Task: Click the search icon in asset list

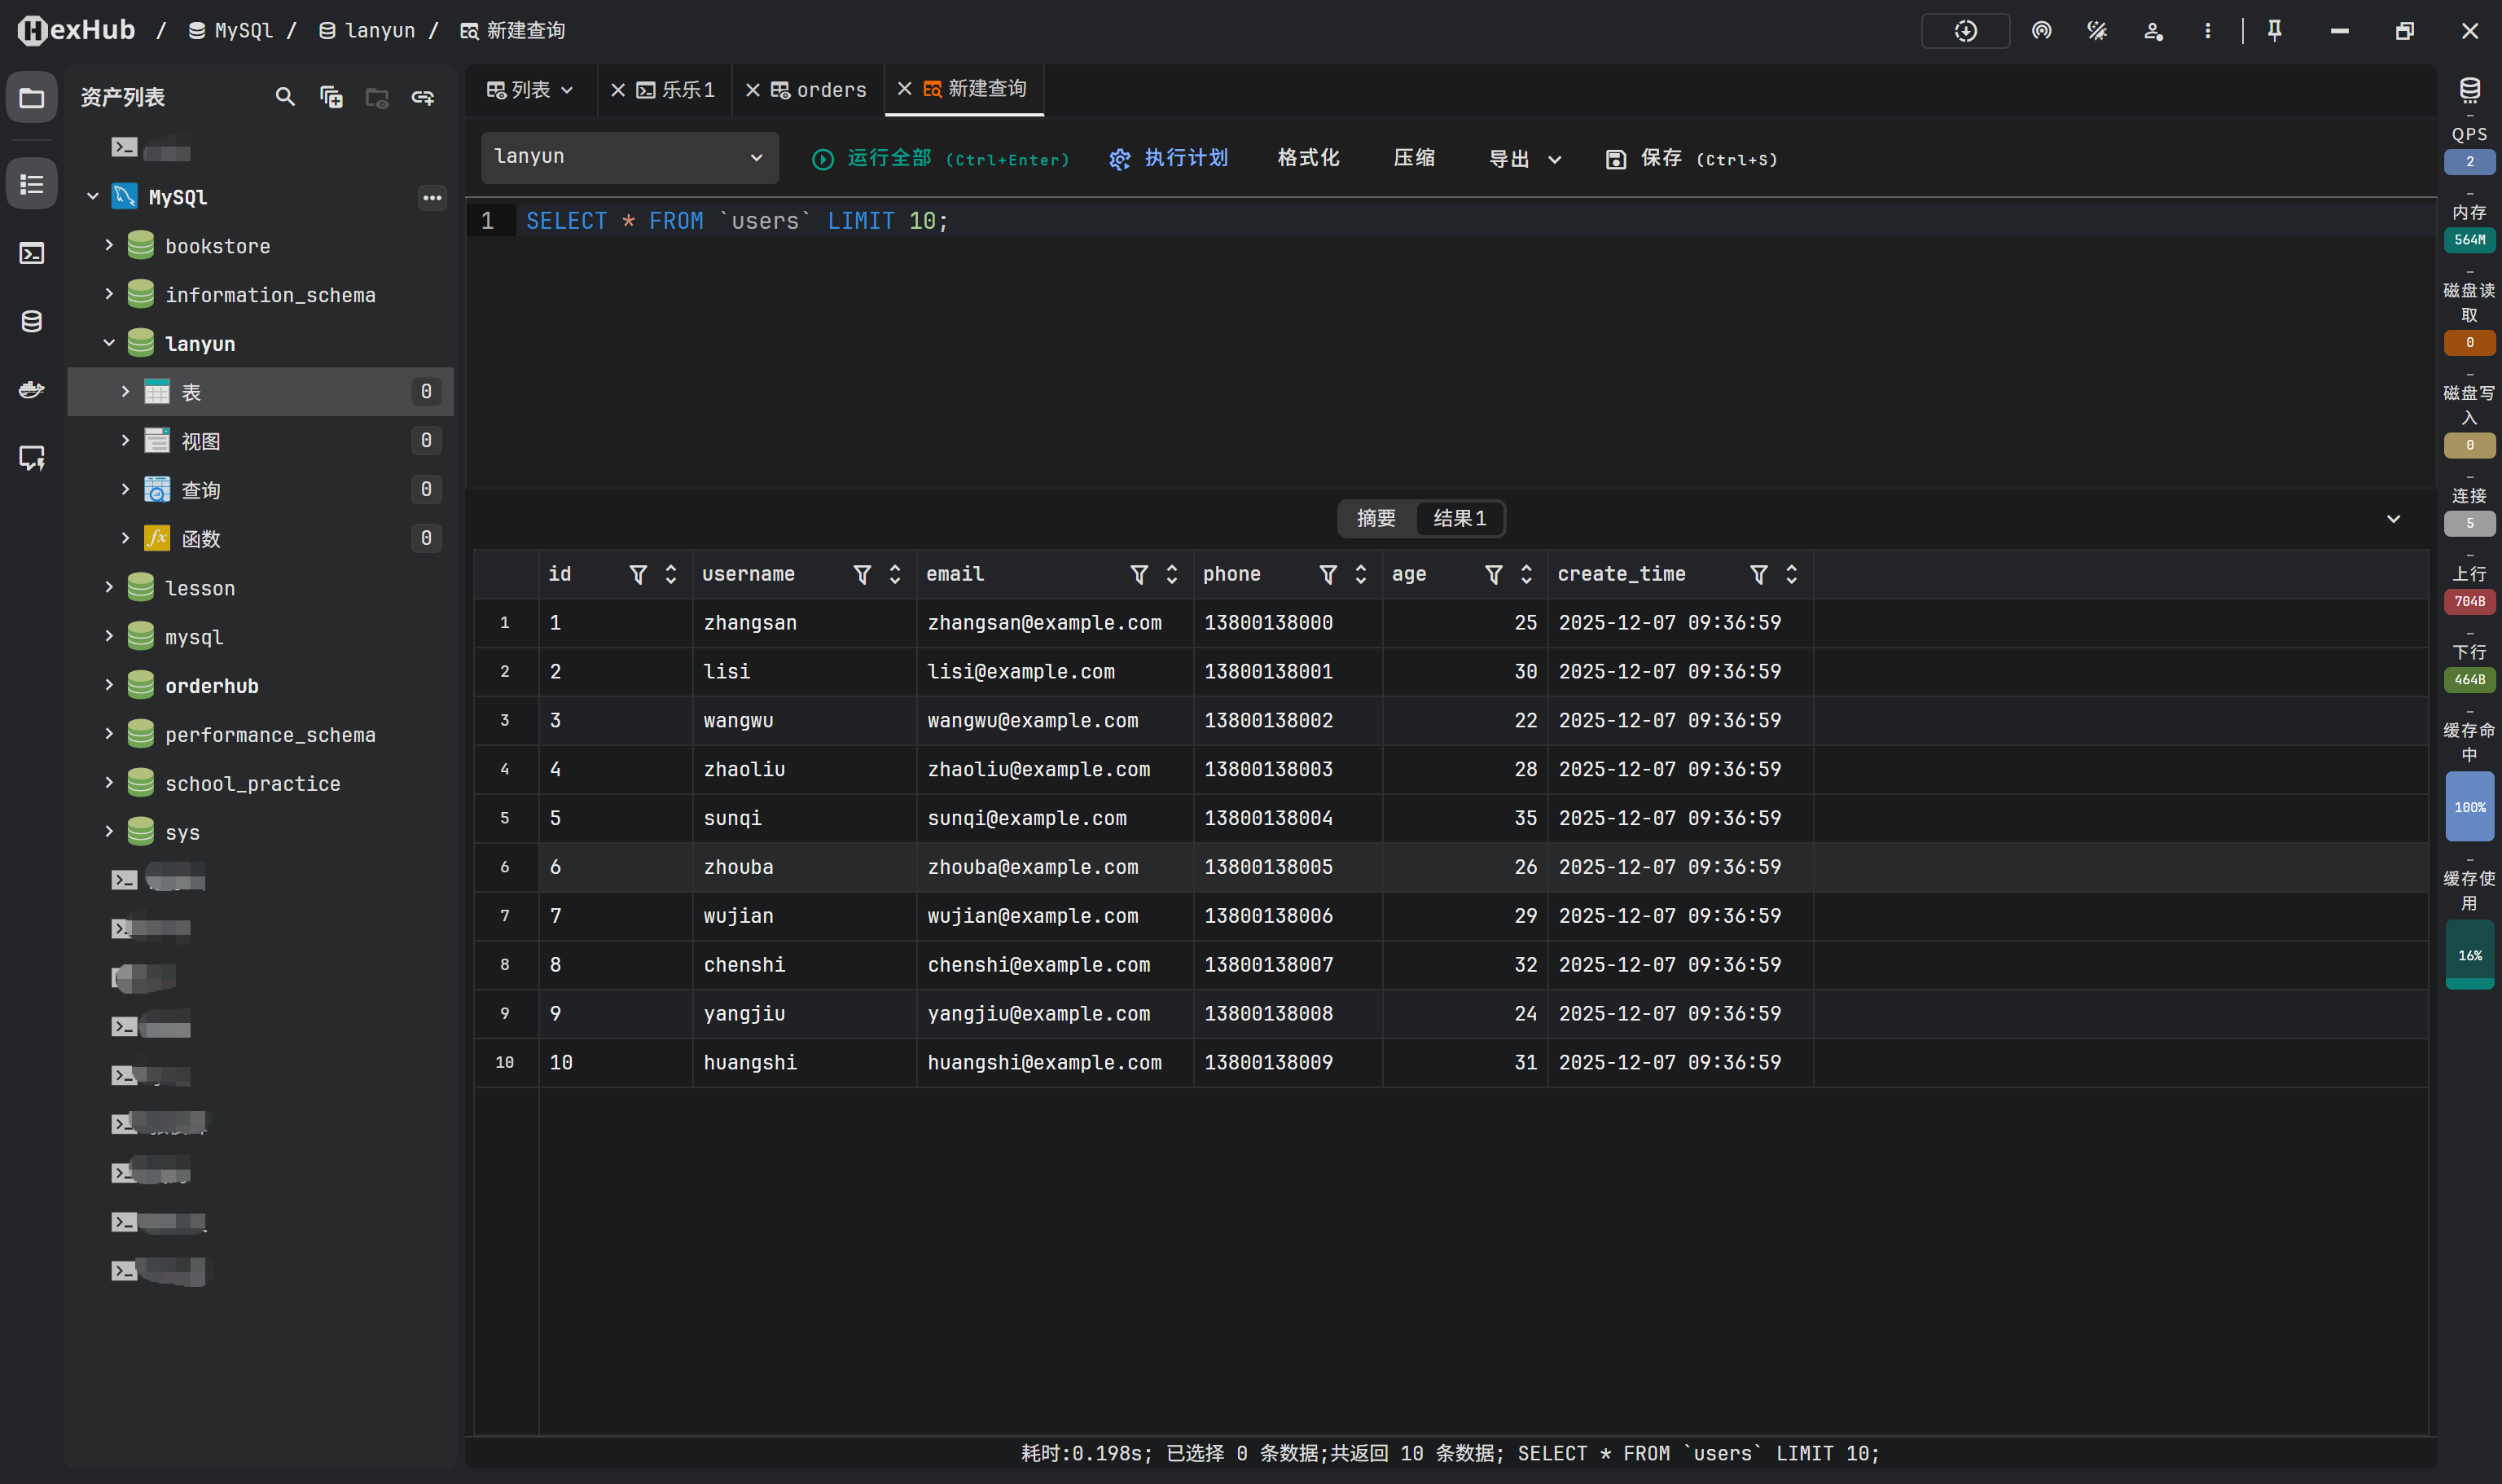Action: pyautogui.click(x=285, y=97)
